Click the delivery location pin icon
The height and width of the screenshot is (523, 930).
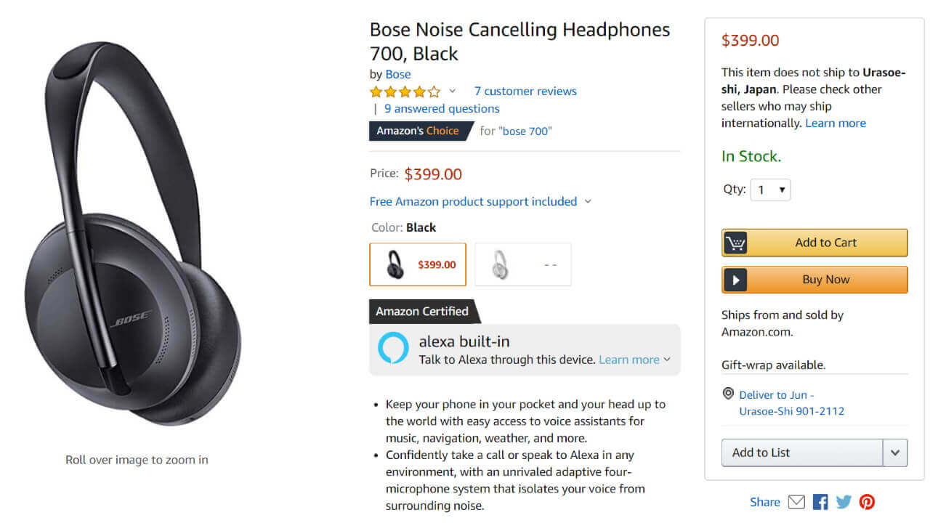(x=728, y=394)
